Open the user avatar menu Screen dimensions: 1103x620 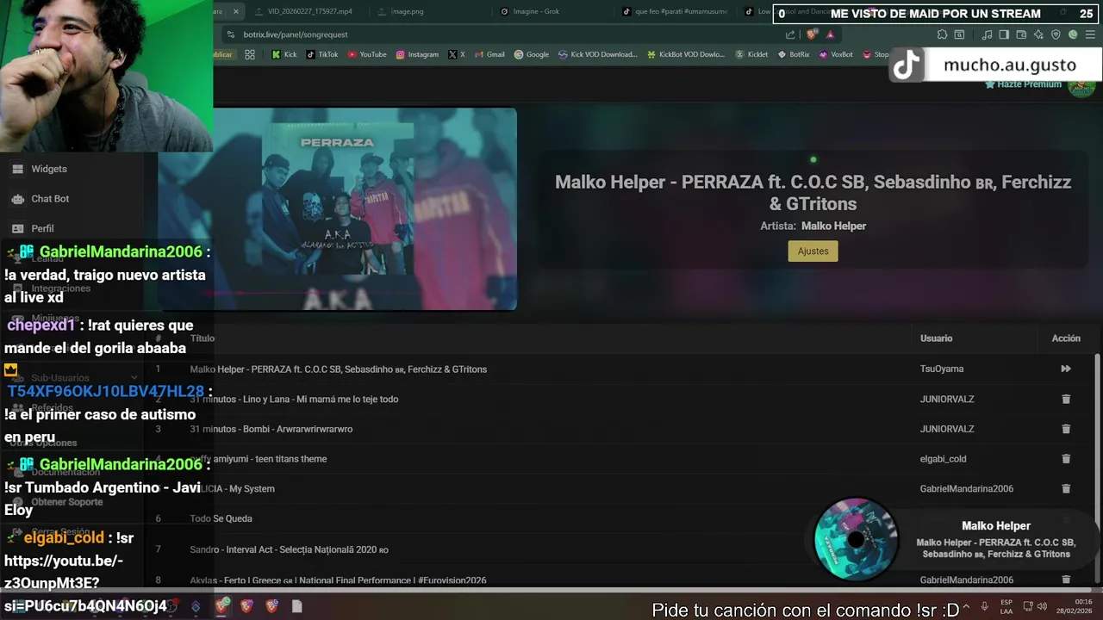click(1081, 84)
